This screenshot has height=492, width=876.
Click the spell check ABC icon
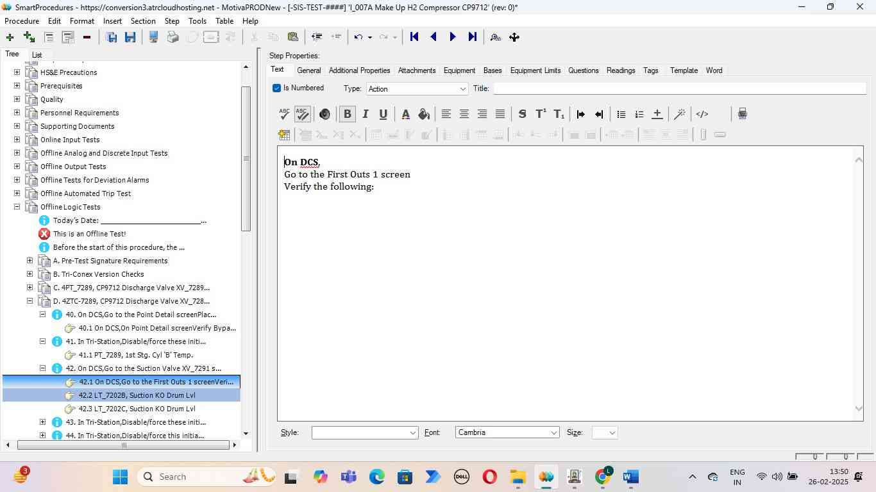click(284, 114)
